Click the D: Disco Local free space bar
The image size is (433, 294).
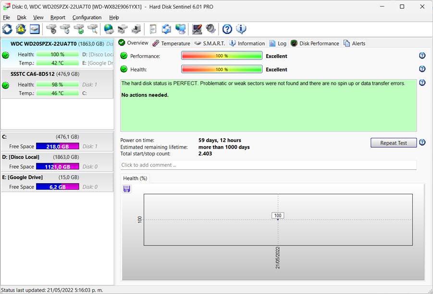click(x=58, y=166)
